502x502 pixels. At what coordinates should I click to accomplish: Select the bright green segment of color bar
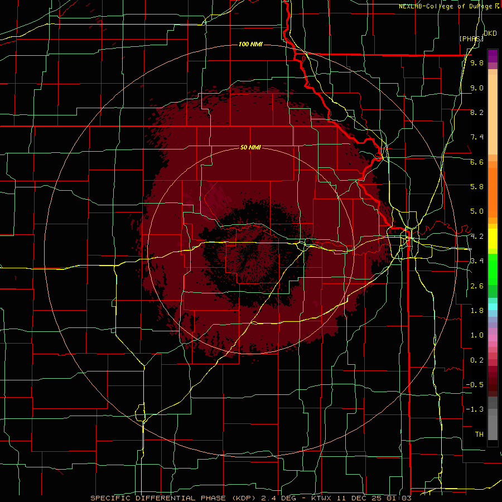pyautogui.click(x=493, y=269)
